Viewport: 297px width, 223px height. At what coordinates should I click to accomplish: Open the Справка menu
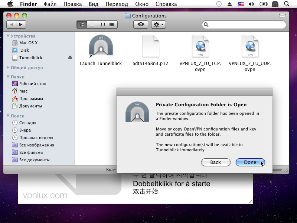(166, 4)
